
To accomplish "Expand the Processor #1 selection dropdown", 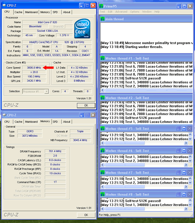I will (x=47, y=91).
